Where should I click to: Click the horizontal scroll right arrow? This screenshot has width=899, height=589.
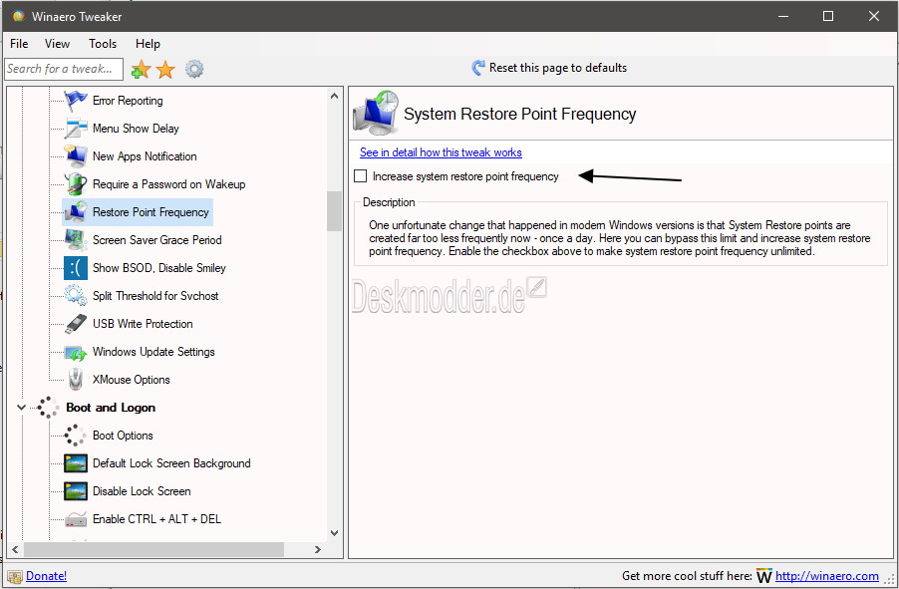tap(318, 549)
